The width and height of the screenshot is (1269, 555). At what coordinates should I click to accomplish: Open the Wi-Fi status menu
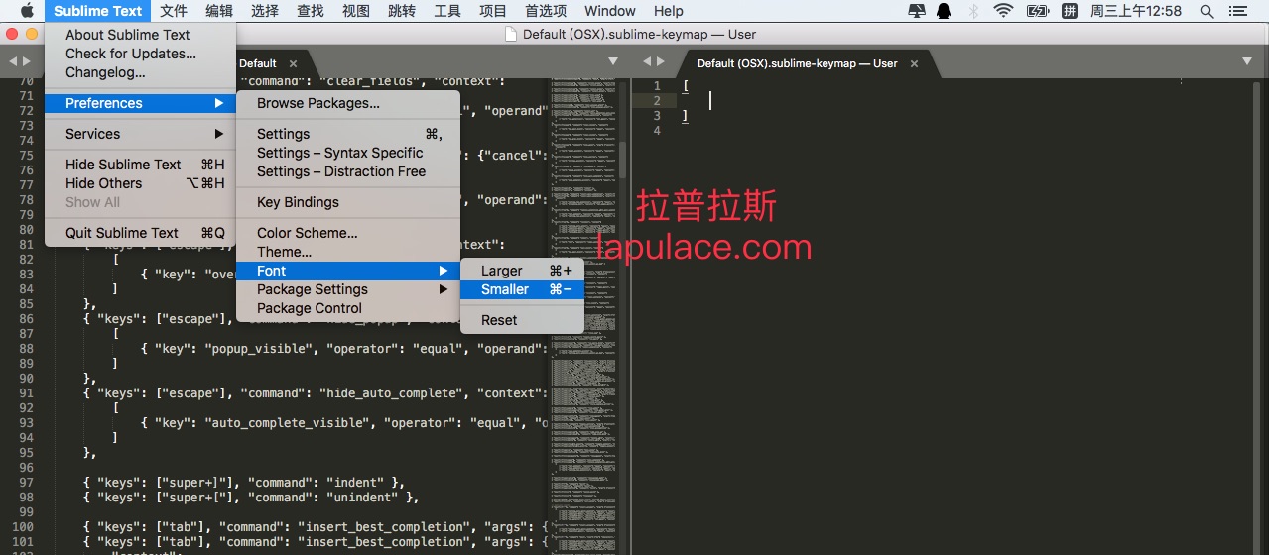[1003, 11]
